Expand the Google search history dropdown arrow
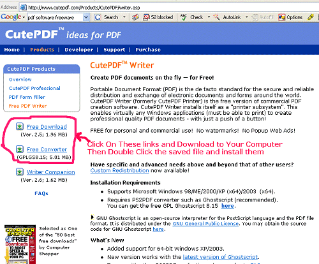 tap(86, 17)
